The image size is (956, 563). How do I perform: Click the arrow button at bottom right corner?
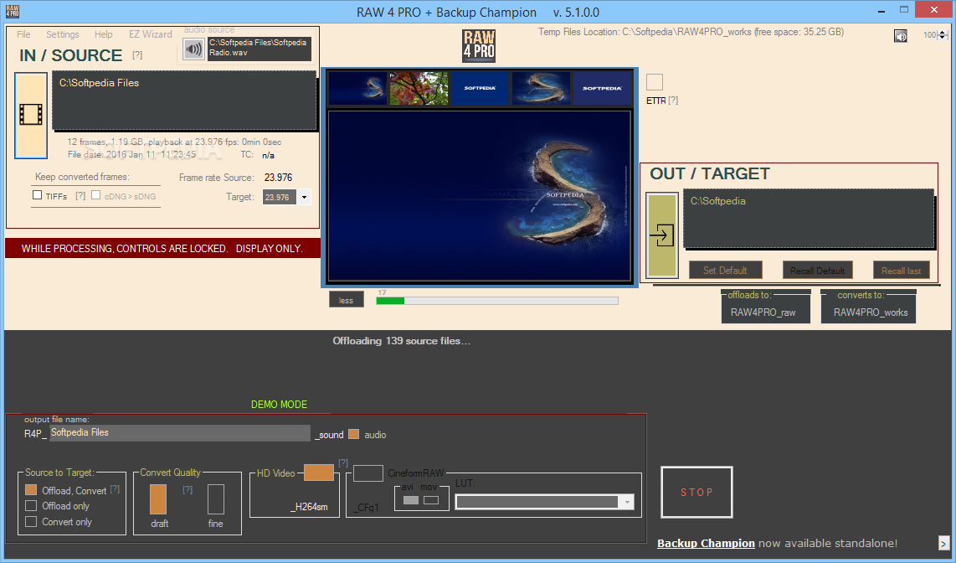click(943, 543)
